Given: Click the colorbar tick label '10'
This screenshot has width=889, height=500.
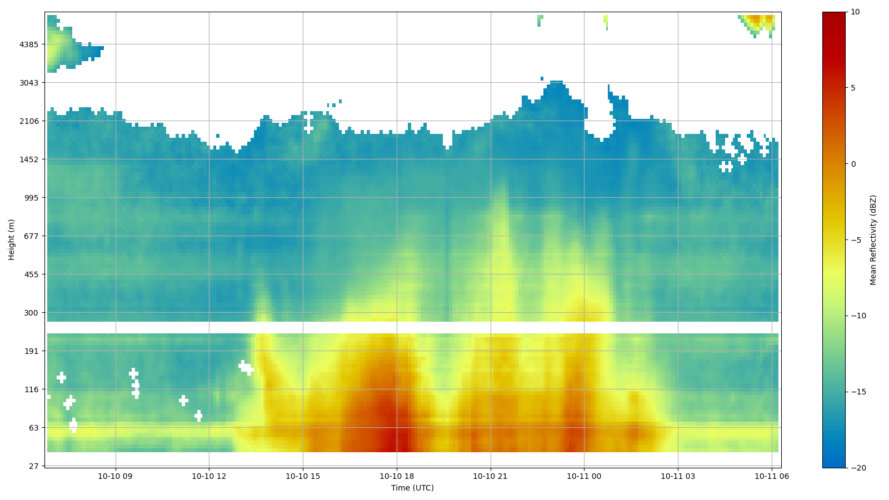Looking at the screenshot, I should pos(855,12).
